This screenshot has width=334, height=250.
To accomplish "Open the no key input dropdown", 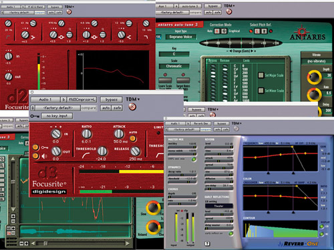I will [57, 116].
